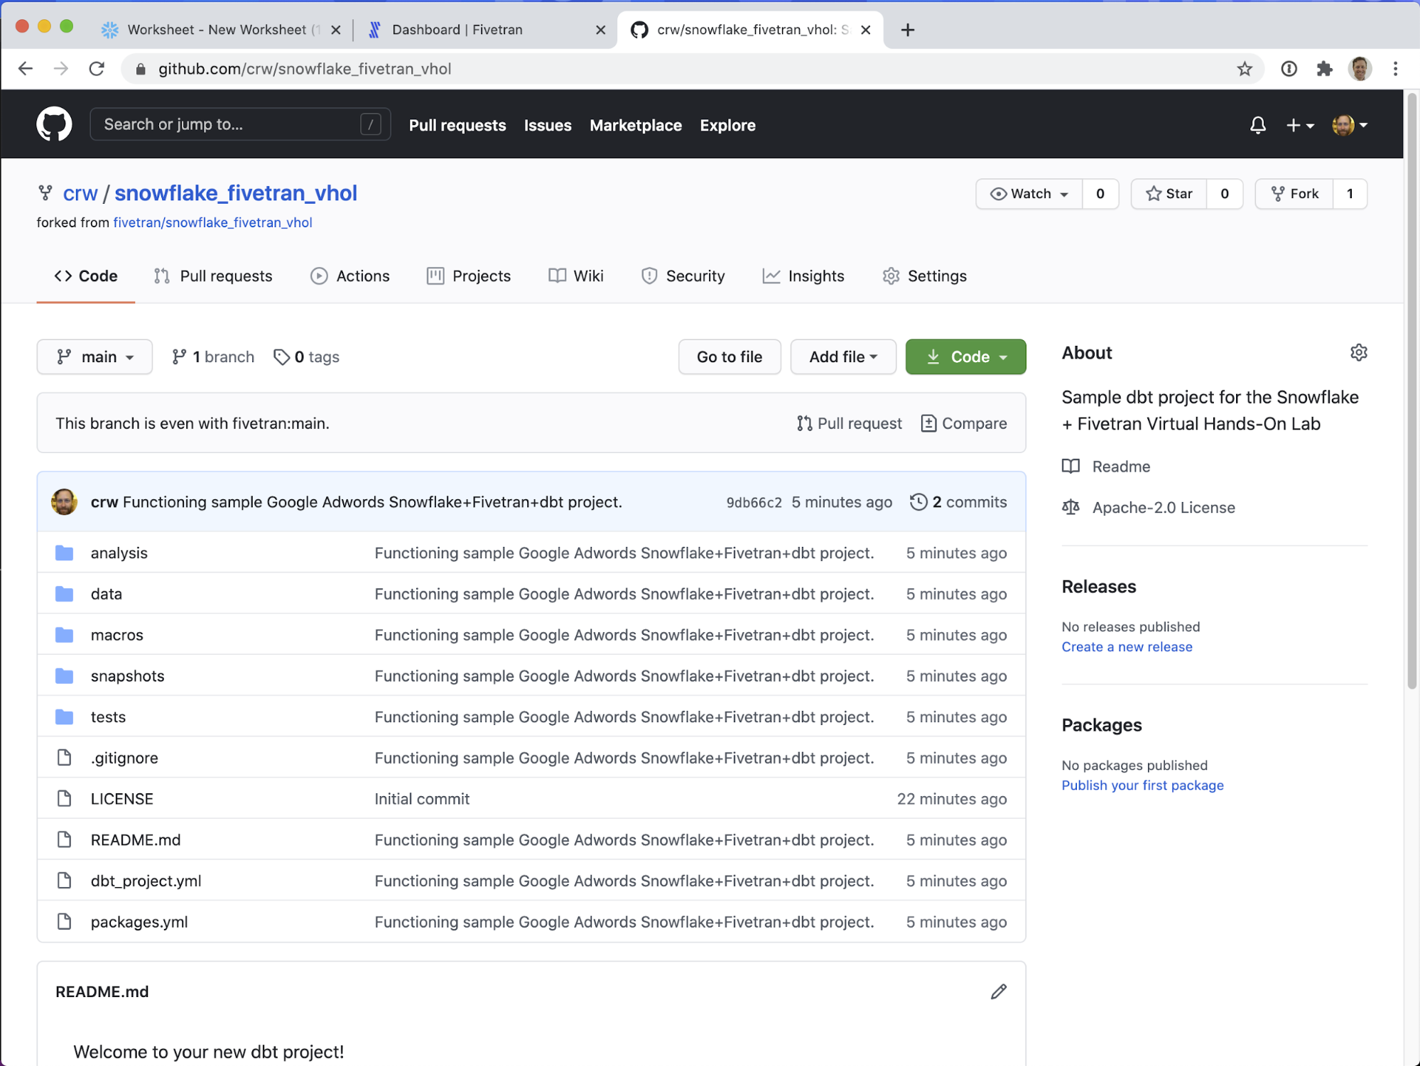The image size is (1420, 1066).
Task: Open the notifications bell
Action: click(1257, 125)
